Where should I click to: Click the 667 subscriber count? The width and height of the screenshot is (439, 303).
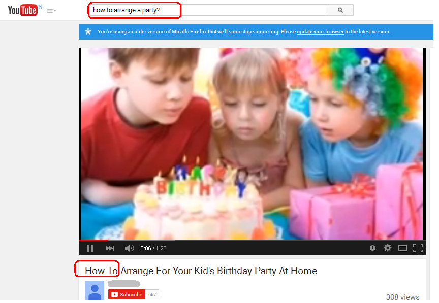pos(152,294)
